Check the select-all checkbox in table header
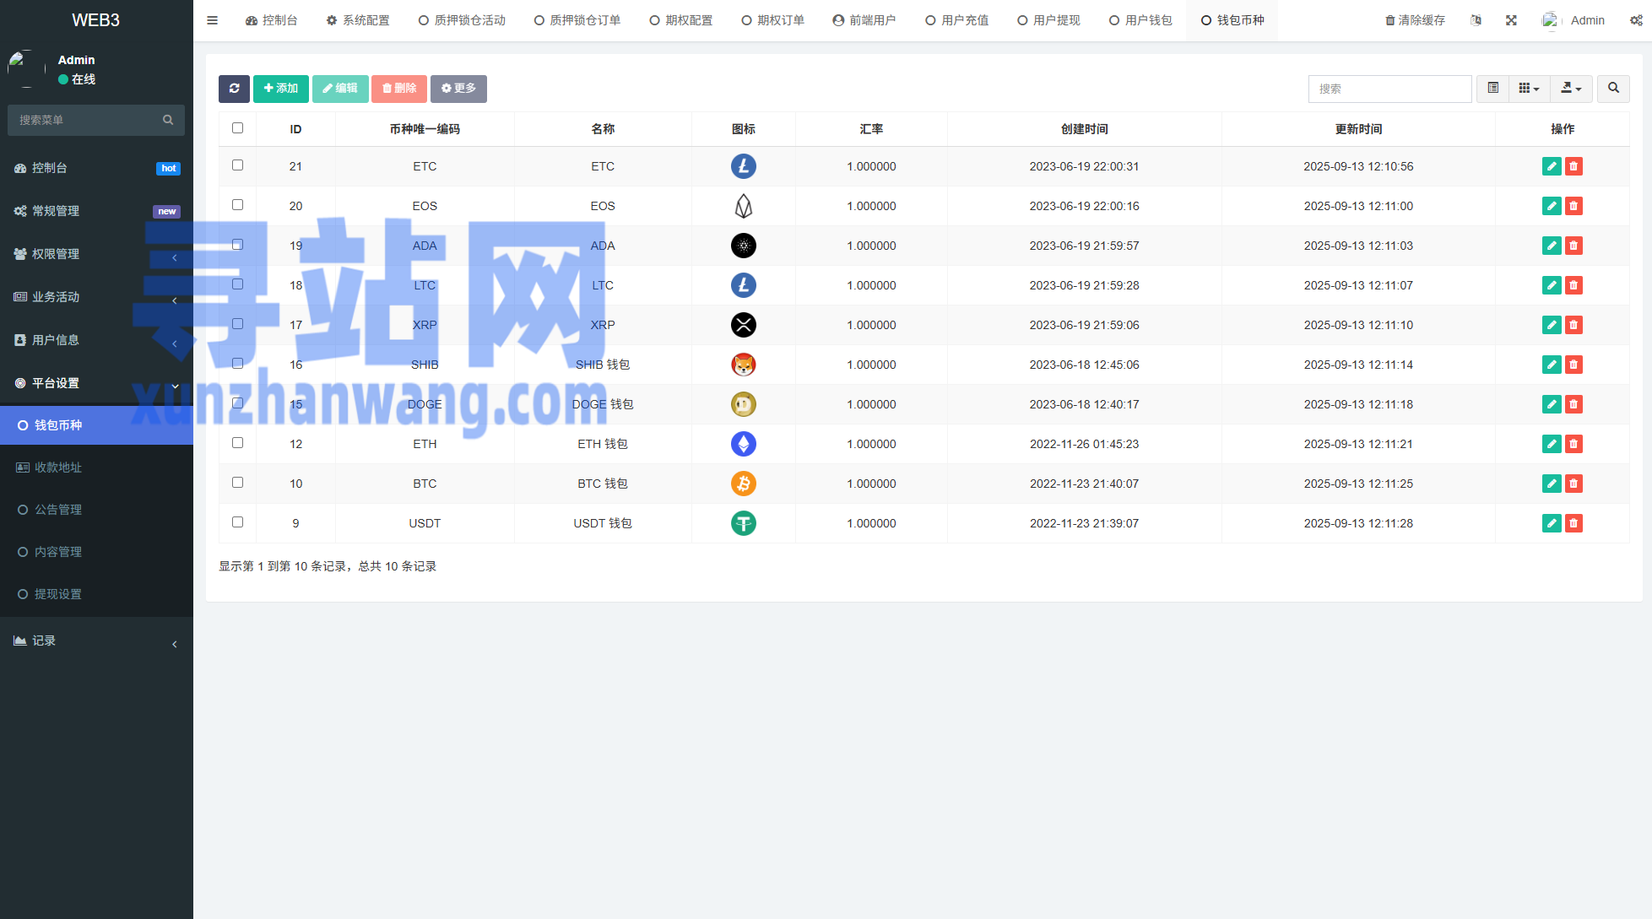 [237, 128]
